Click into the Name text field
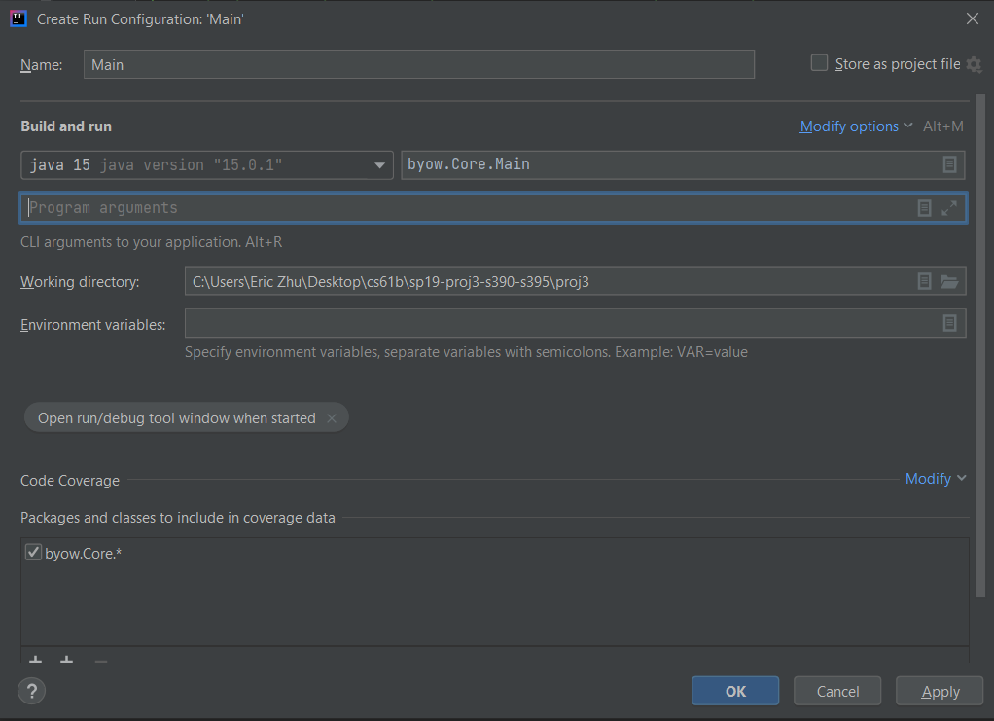This screenshot has height=721, width=994. click(x=418, y=65)
